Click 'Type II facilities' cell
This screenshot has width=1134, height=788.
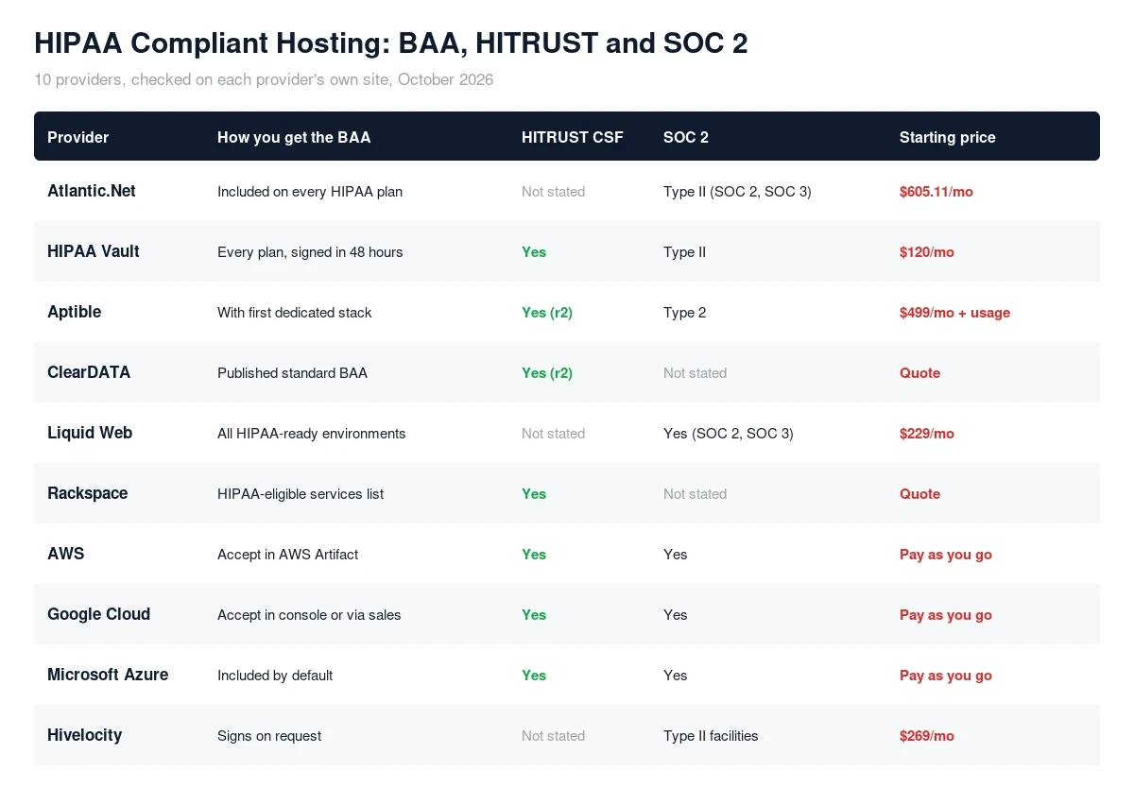pos(711,736)
